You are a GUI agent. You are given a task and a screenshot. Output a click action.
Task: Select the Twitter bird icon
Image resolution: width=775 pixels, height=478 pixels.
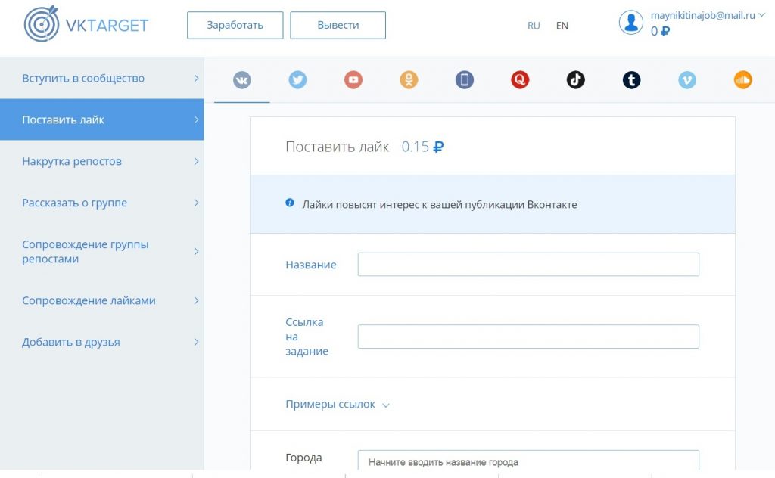(x=297, y=80)
